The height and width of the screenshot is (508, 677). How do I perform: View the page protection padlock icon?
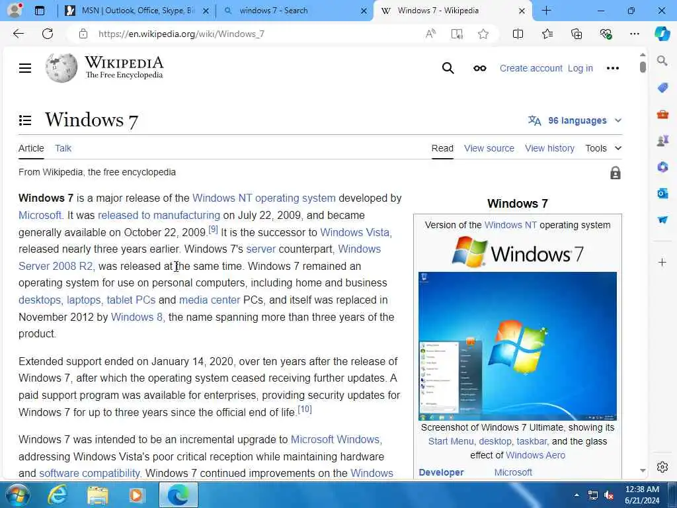pos(616,173)
